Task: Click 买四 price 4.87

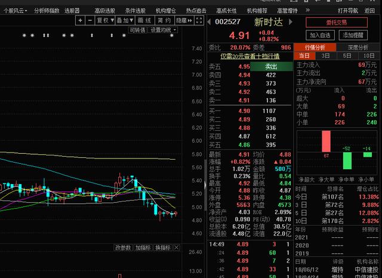Action: click(x=244, y=136)
